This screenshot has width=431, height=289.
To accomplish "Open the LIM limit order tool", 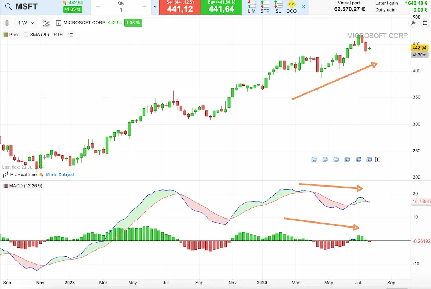I will point(252,7).
